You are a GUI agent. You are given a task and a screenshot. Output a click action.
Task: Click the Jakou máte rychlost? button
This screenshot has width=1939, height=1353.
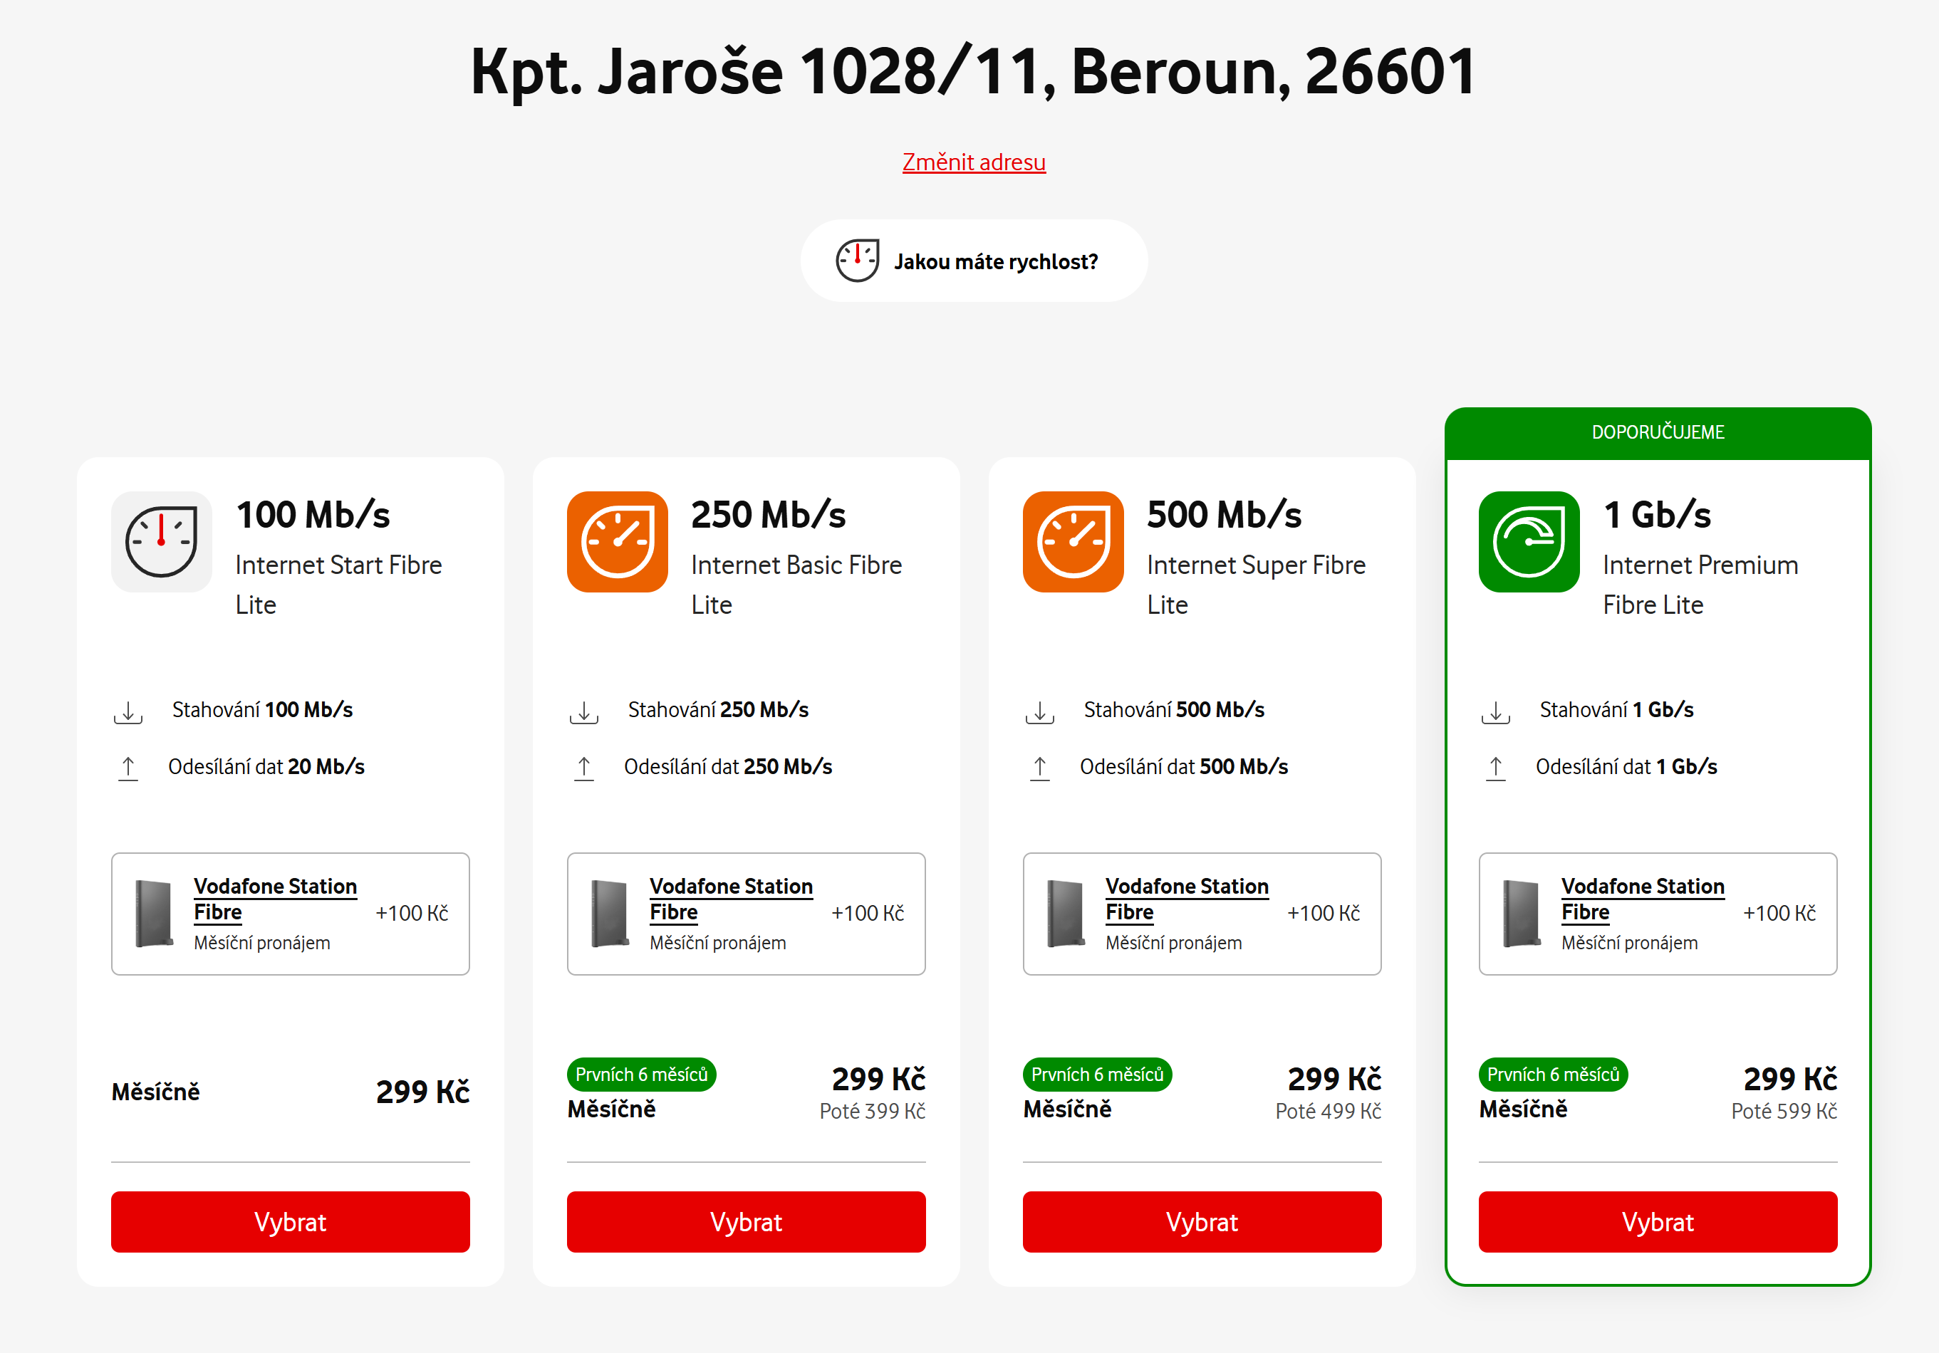(974, 261)
